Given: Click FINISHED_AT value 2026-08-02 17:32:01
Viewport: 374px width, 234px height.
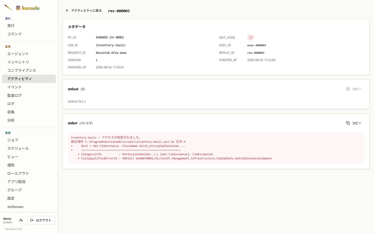Looking at the screenshot, I should (x=110, y=67).
